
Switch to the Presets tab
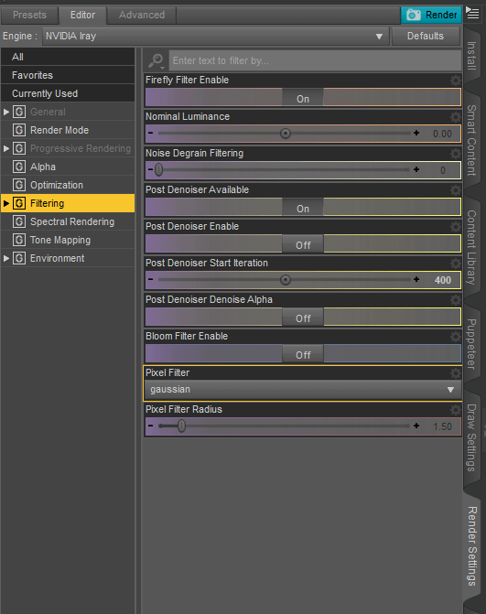point(30,16)
